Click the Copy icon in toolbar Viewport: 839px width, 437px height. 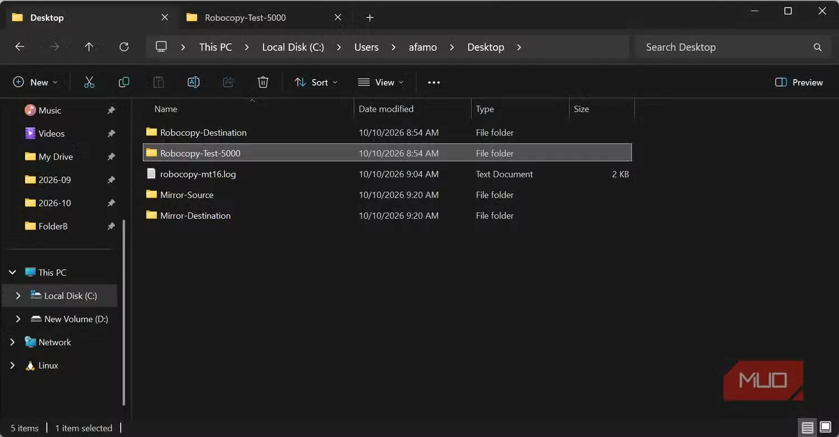coord(124,82)
